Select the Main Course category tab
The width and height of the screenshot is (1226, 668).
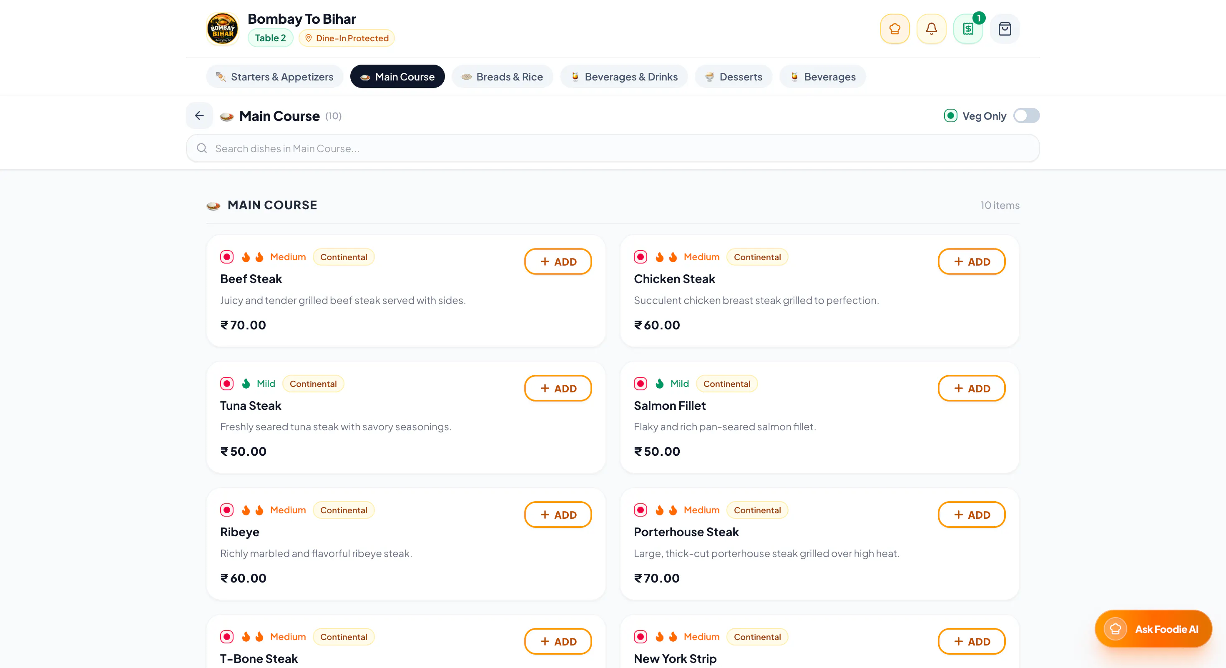pos(397,77)
